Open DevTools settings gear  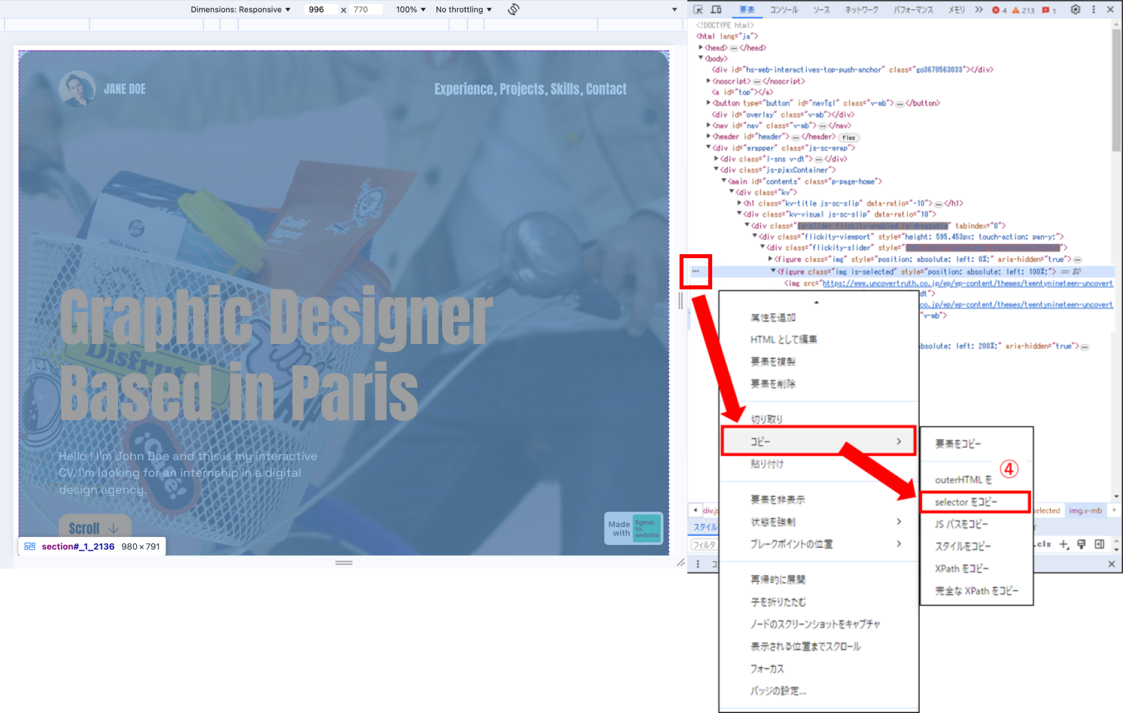click(1075, 10)
